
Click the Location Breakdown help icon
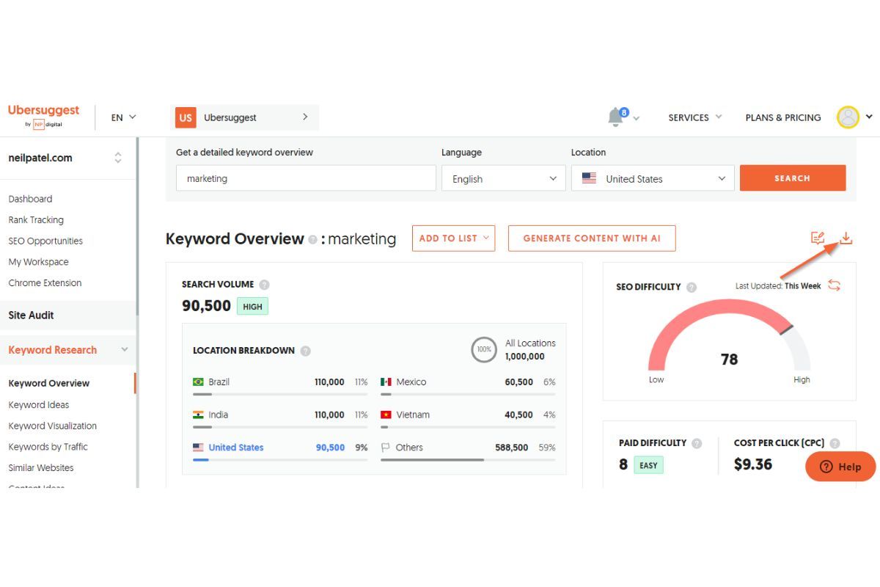point(305,351)
